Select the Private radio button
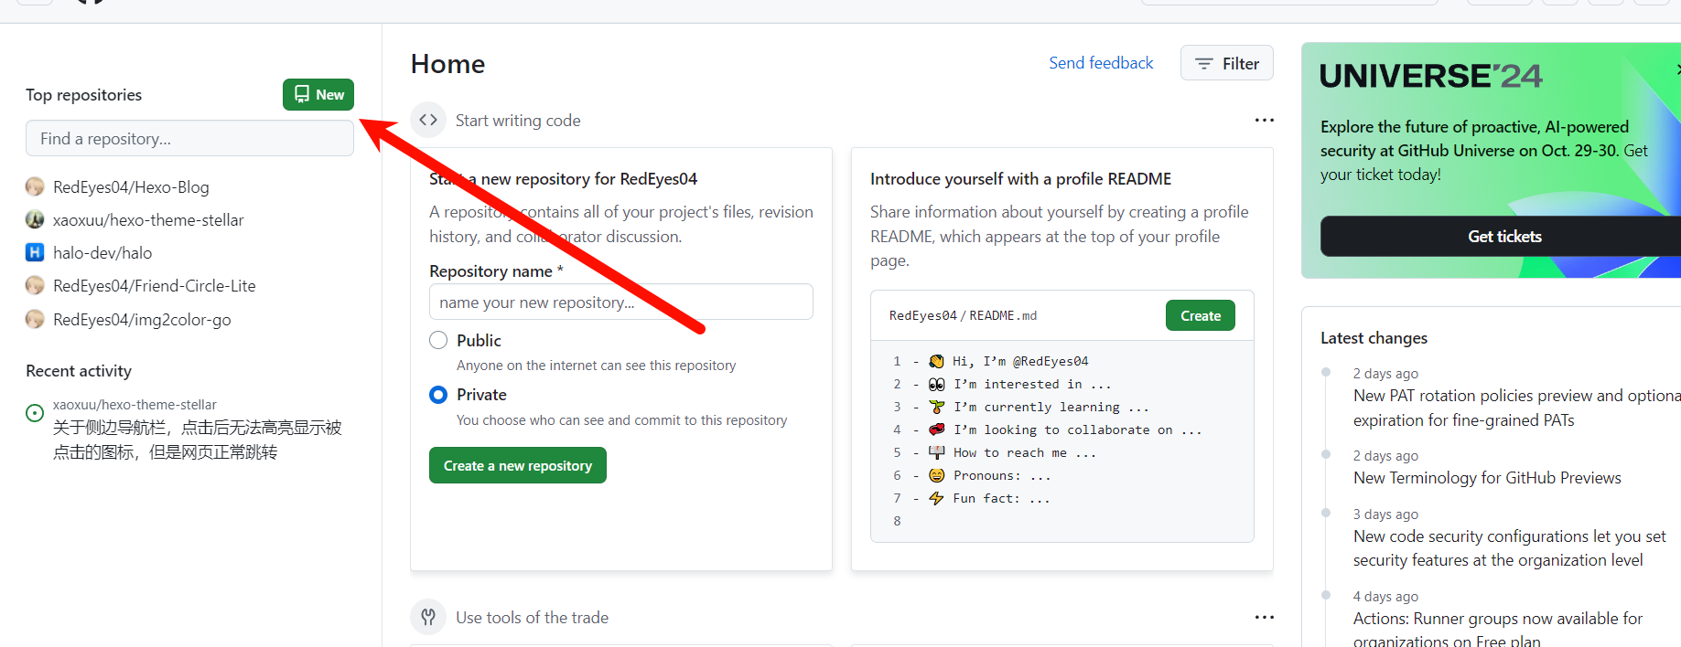This screenshot has width=1681, height=647. tap(438, 395)
